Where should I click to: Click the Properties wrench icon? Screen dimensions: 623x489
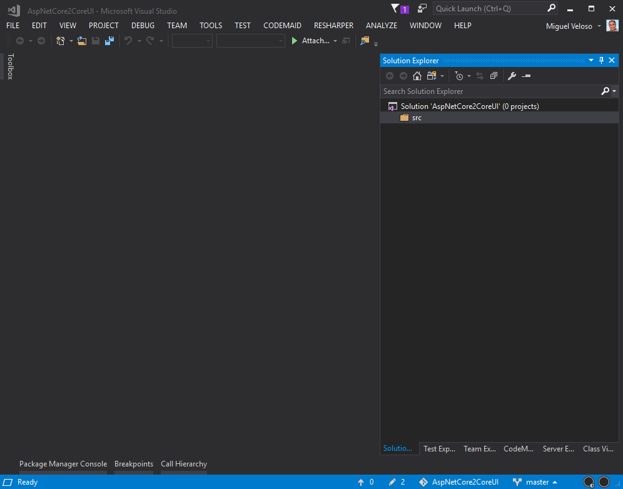[512, 76]
